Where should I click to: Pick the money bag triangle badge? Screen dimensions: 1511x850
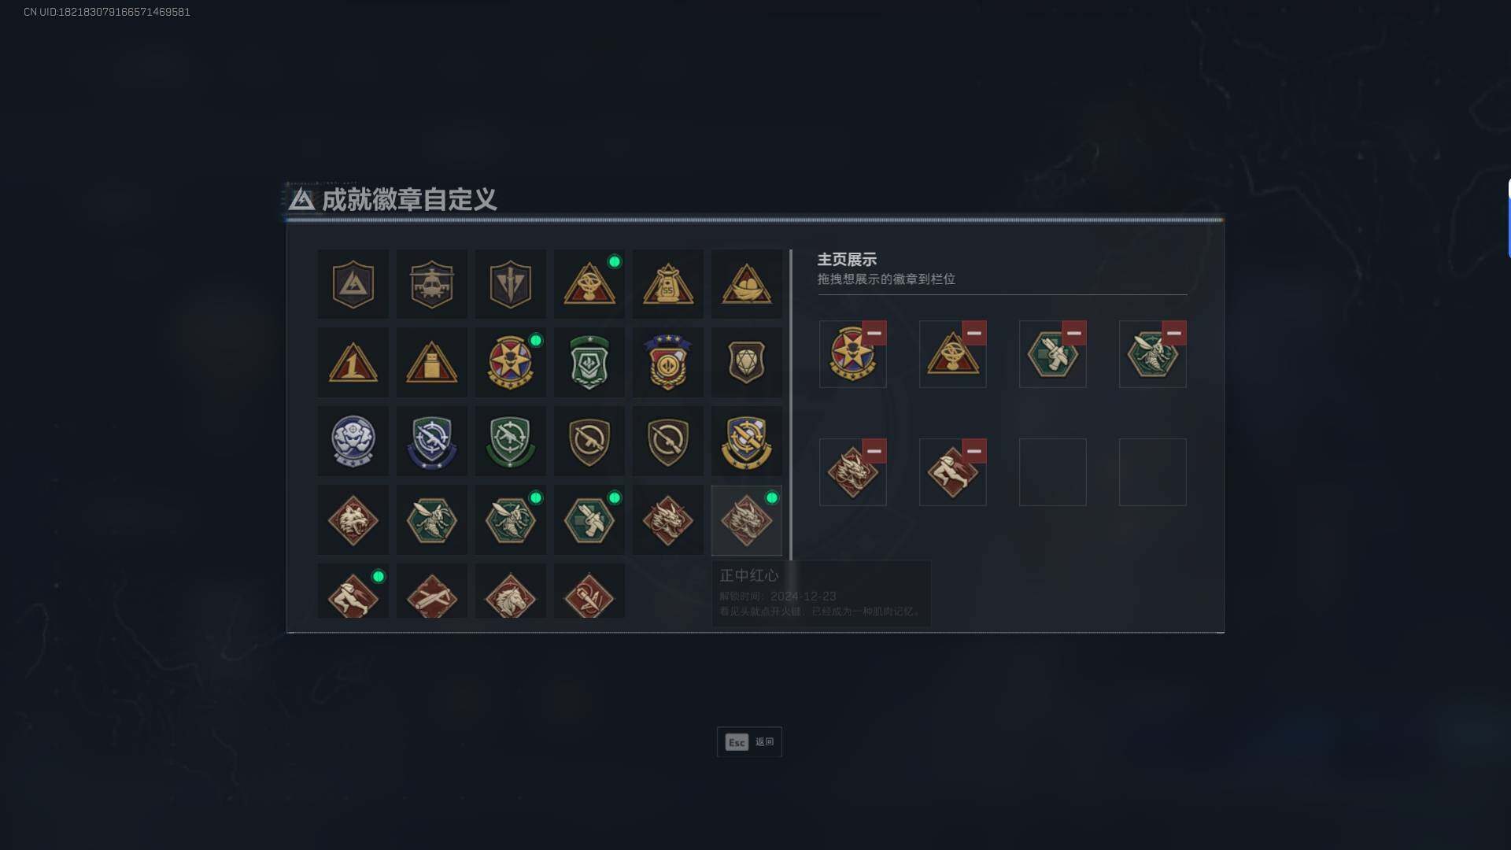(x=667, y=284)
